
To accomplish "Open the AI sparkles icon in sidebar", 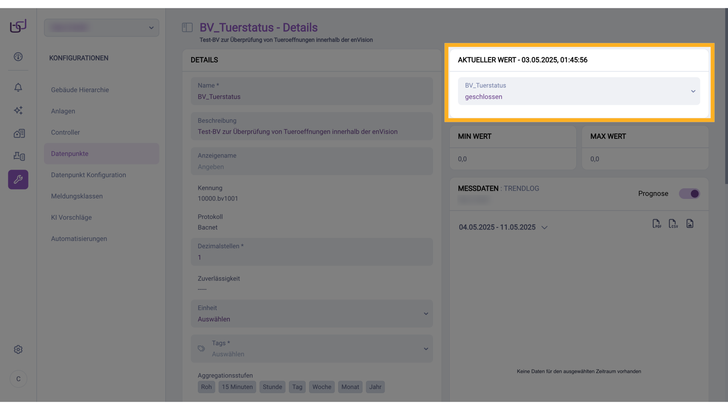I will click(x=18, y=110).
